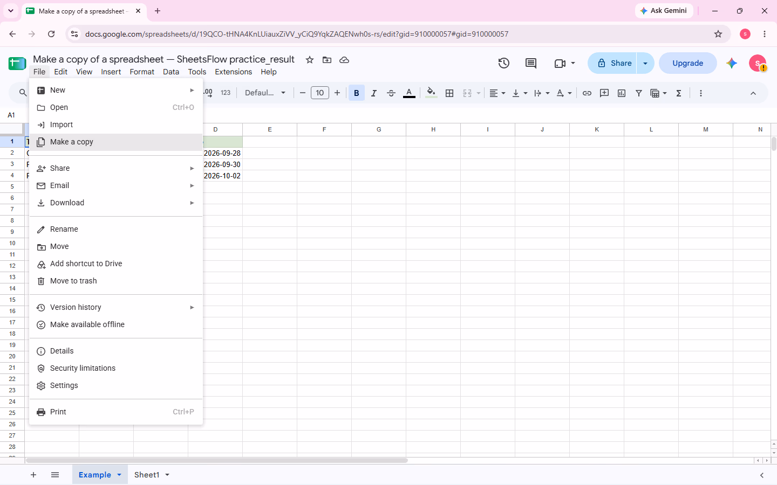Viewport: 777px width, 485px height.
Task: Open the Gemini sparkle icon
Action: click(x=732, y=63)
